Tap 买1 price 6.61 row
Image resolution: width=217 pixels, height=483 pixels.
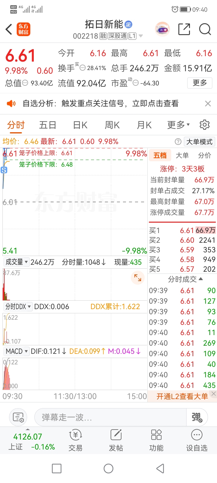pos(182,230)
